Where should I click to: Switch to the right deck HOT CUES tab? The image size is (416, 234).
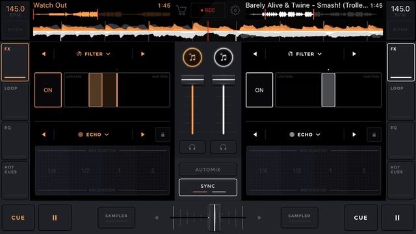click(x=401, y=180)
